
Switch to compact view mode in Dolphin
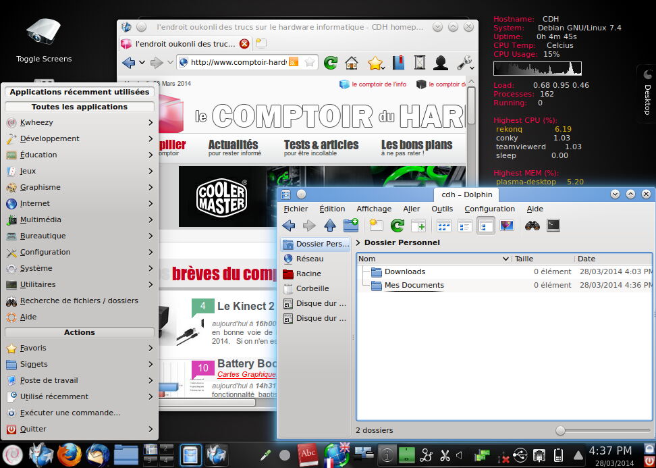(464, 226)
